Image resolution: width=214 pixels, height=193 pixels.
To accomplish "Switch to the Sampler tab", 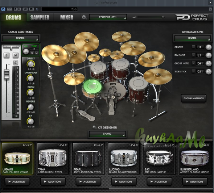I will click(40, 18).
